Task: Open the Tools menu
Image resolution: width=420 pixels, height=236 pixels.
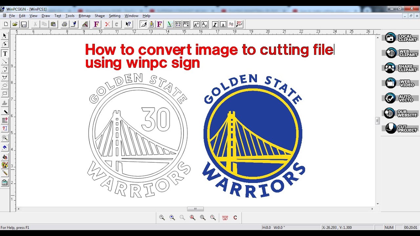Action: coord(70,16)
